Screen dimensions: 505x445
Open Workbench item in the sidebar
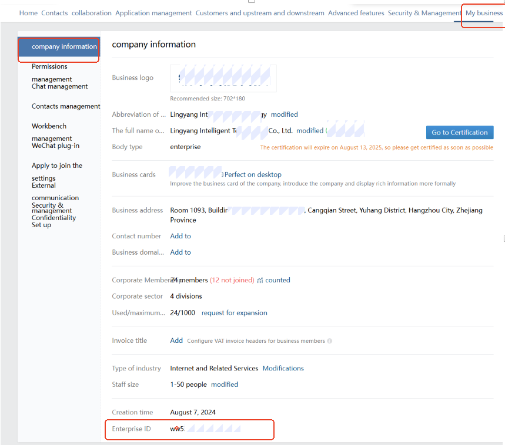click(x=49, y=126)
